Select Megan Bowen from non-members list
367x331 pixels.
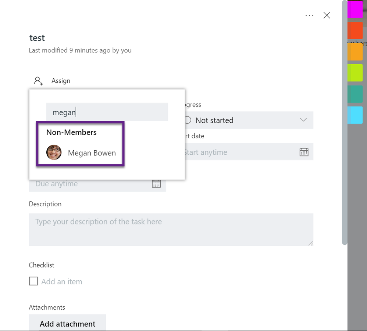point(92,153)
